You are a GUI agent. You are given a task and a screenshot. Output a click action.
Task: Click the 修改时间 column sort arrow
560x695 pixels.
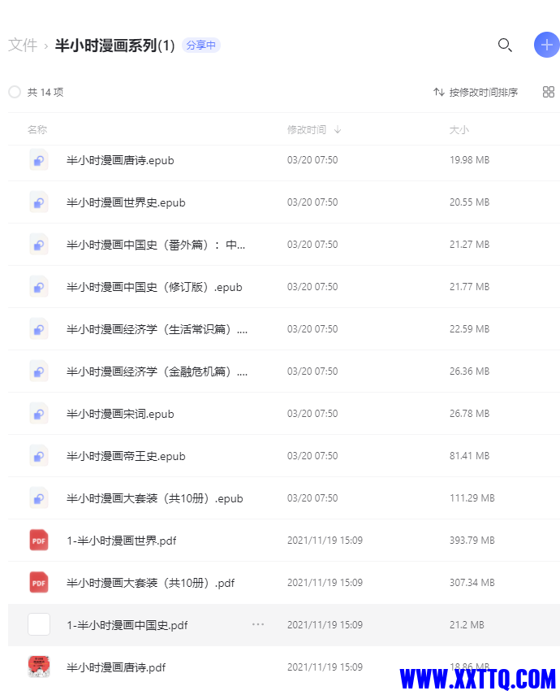coord(338,129)
